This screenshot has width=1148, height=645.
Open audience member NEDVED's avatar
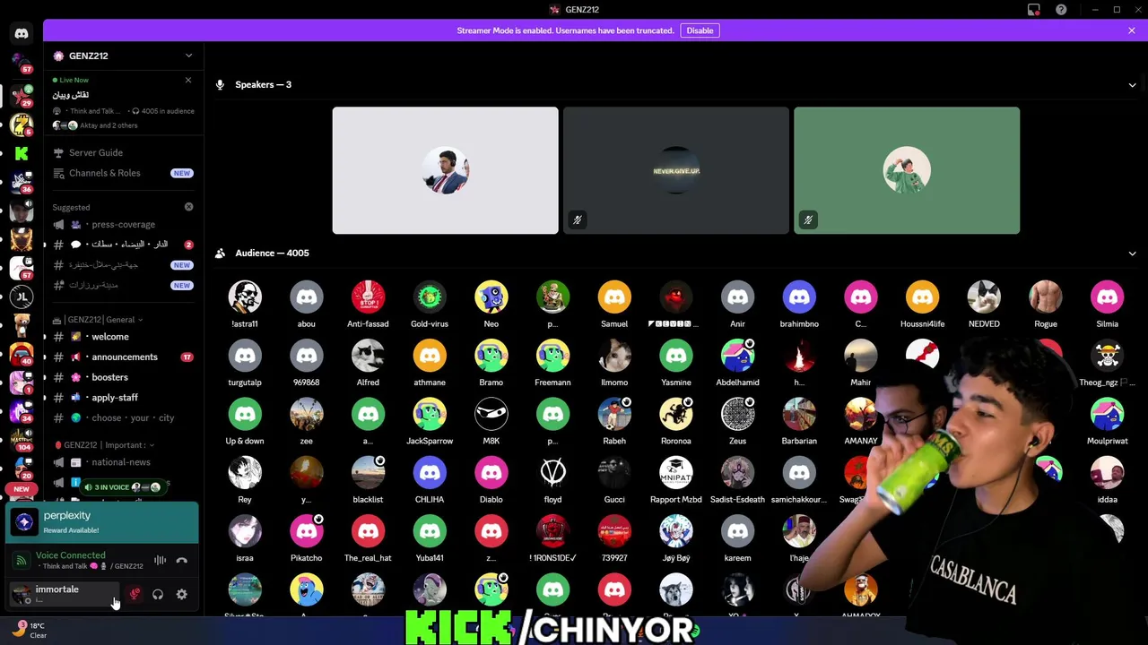[984, 297]
